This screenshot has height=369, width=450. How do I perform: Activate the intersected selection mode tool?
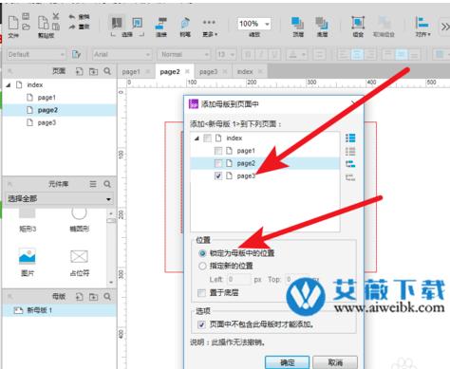click(117, 23)
